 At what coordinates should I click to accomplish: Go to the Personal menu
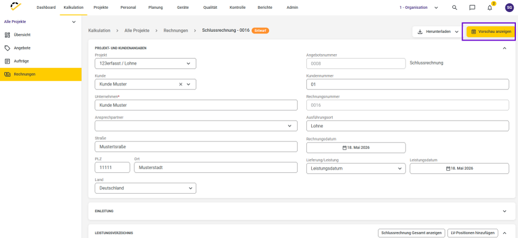[x=128, y=7]
